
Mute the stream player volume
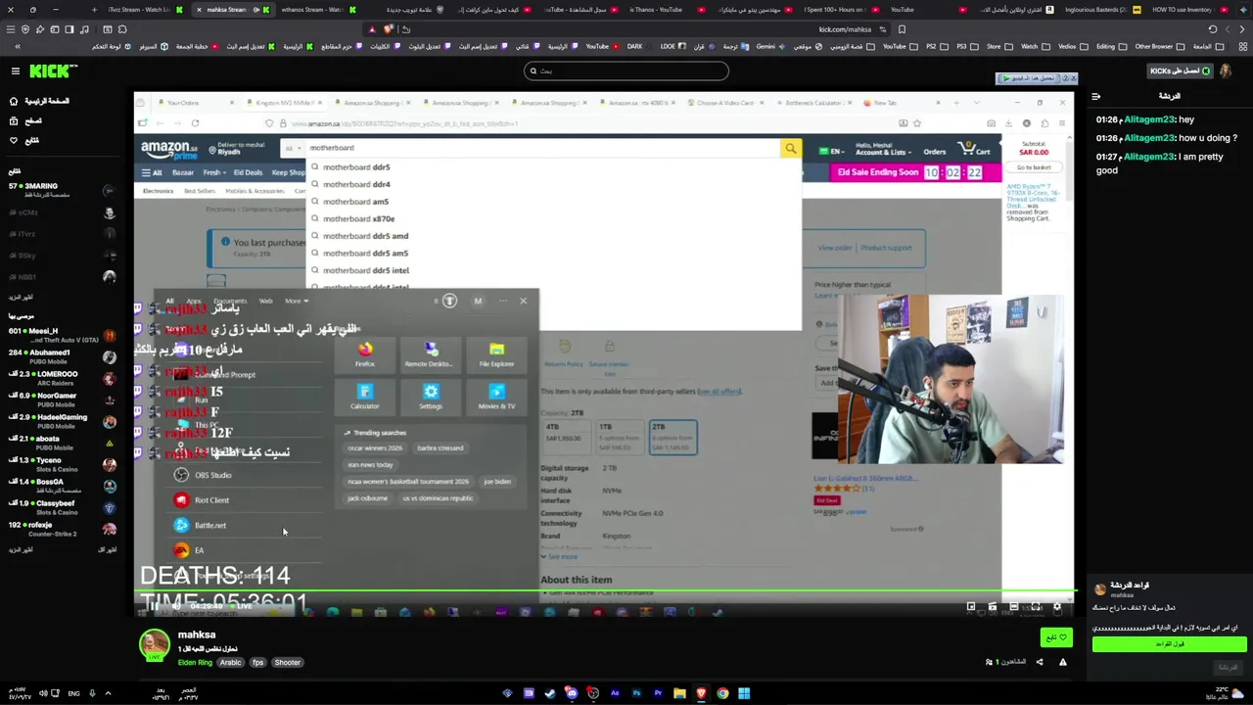pyautogui.click(x=175, y=606)
